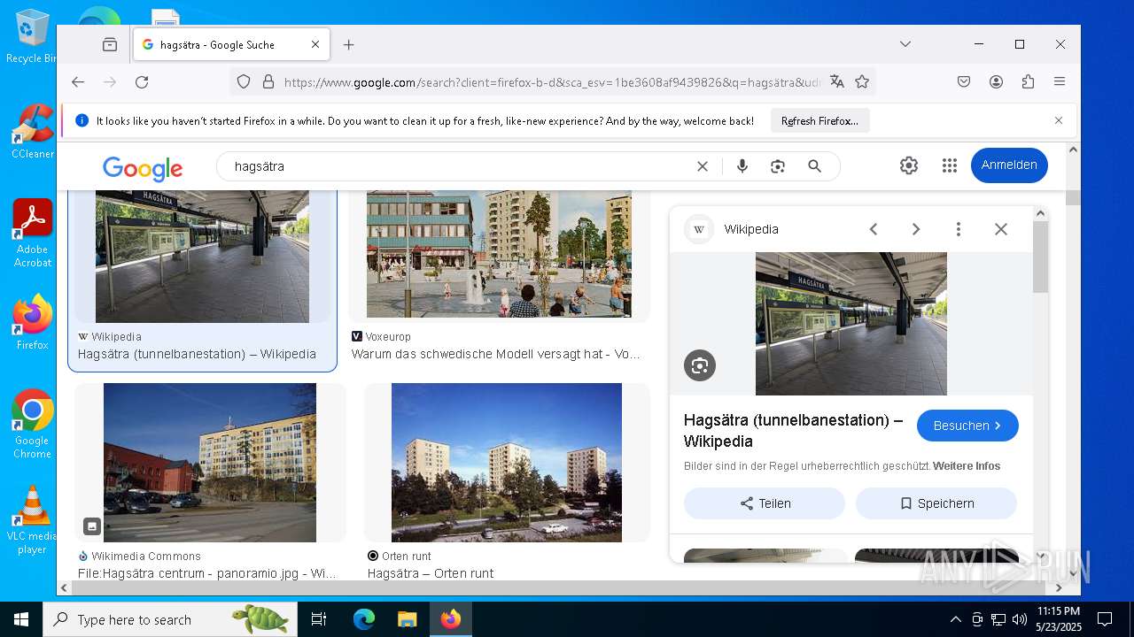The image size is (1134, 637).
Task: Open Hagsätra (tunnelbanestation) – Wikipedia result link
Action: [197, 354]
